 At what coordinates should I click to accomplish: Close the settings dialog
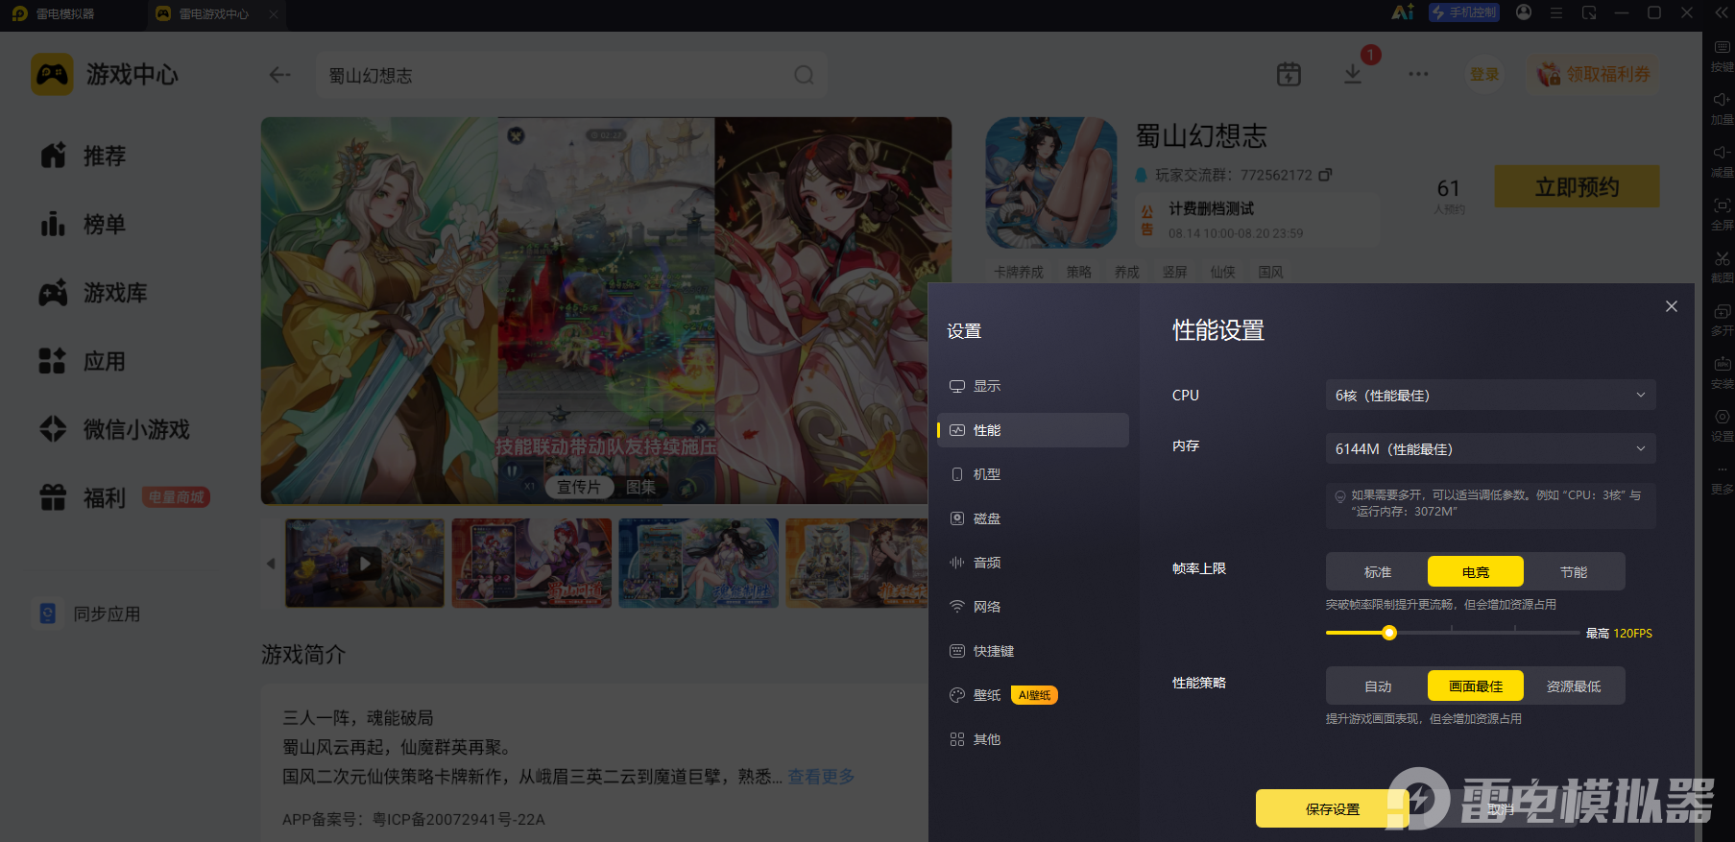pos(1672,306)
